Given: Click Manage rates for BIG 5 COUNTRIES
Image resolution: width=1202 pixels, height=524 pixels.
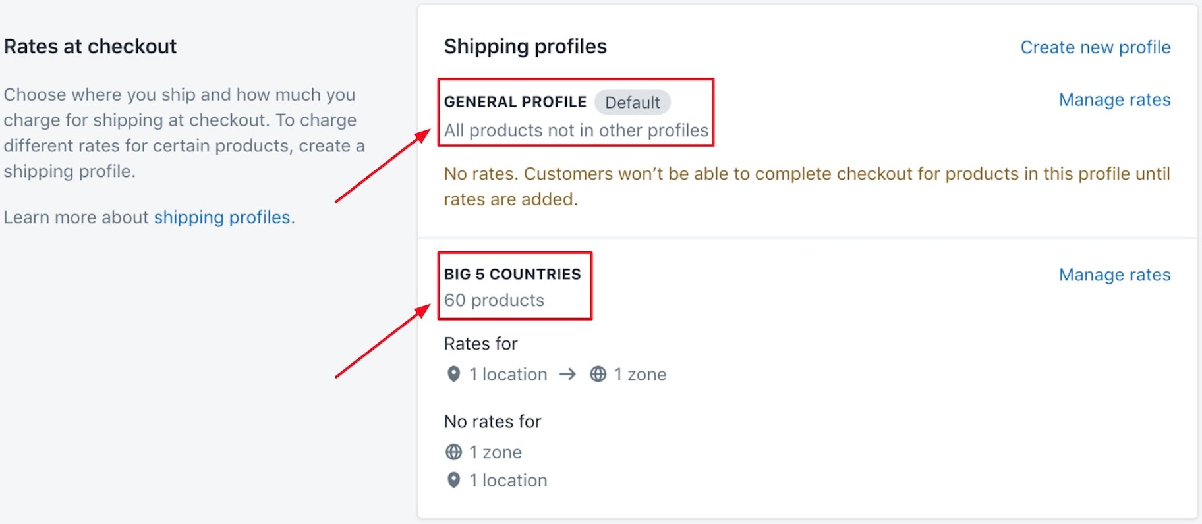Looking at the screenshot, I should (1114, 275).
